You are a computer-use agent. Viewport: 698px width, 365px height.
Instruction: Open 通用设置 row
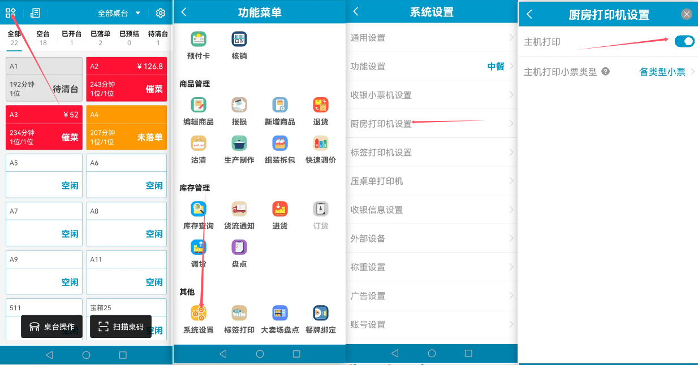[x=432, y=38]
